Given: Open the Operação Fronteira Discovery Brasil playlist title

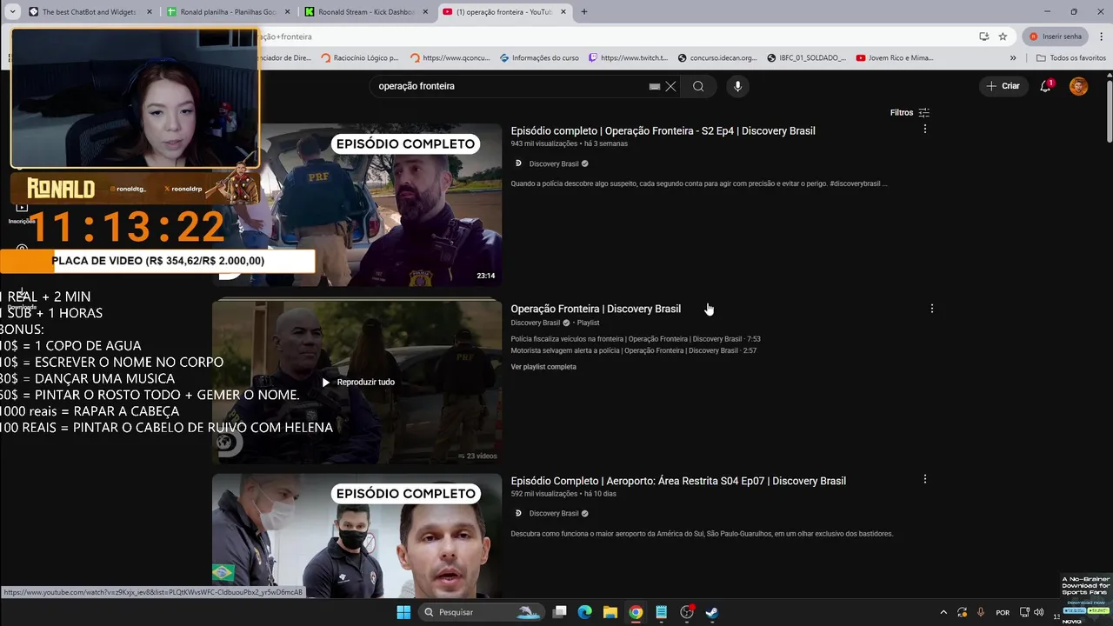Looking at the screenshot, I should point(596,309).
